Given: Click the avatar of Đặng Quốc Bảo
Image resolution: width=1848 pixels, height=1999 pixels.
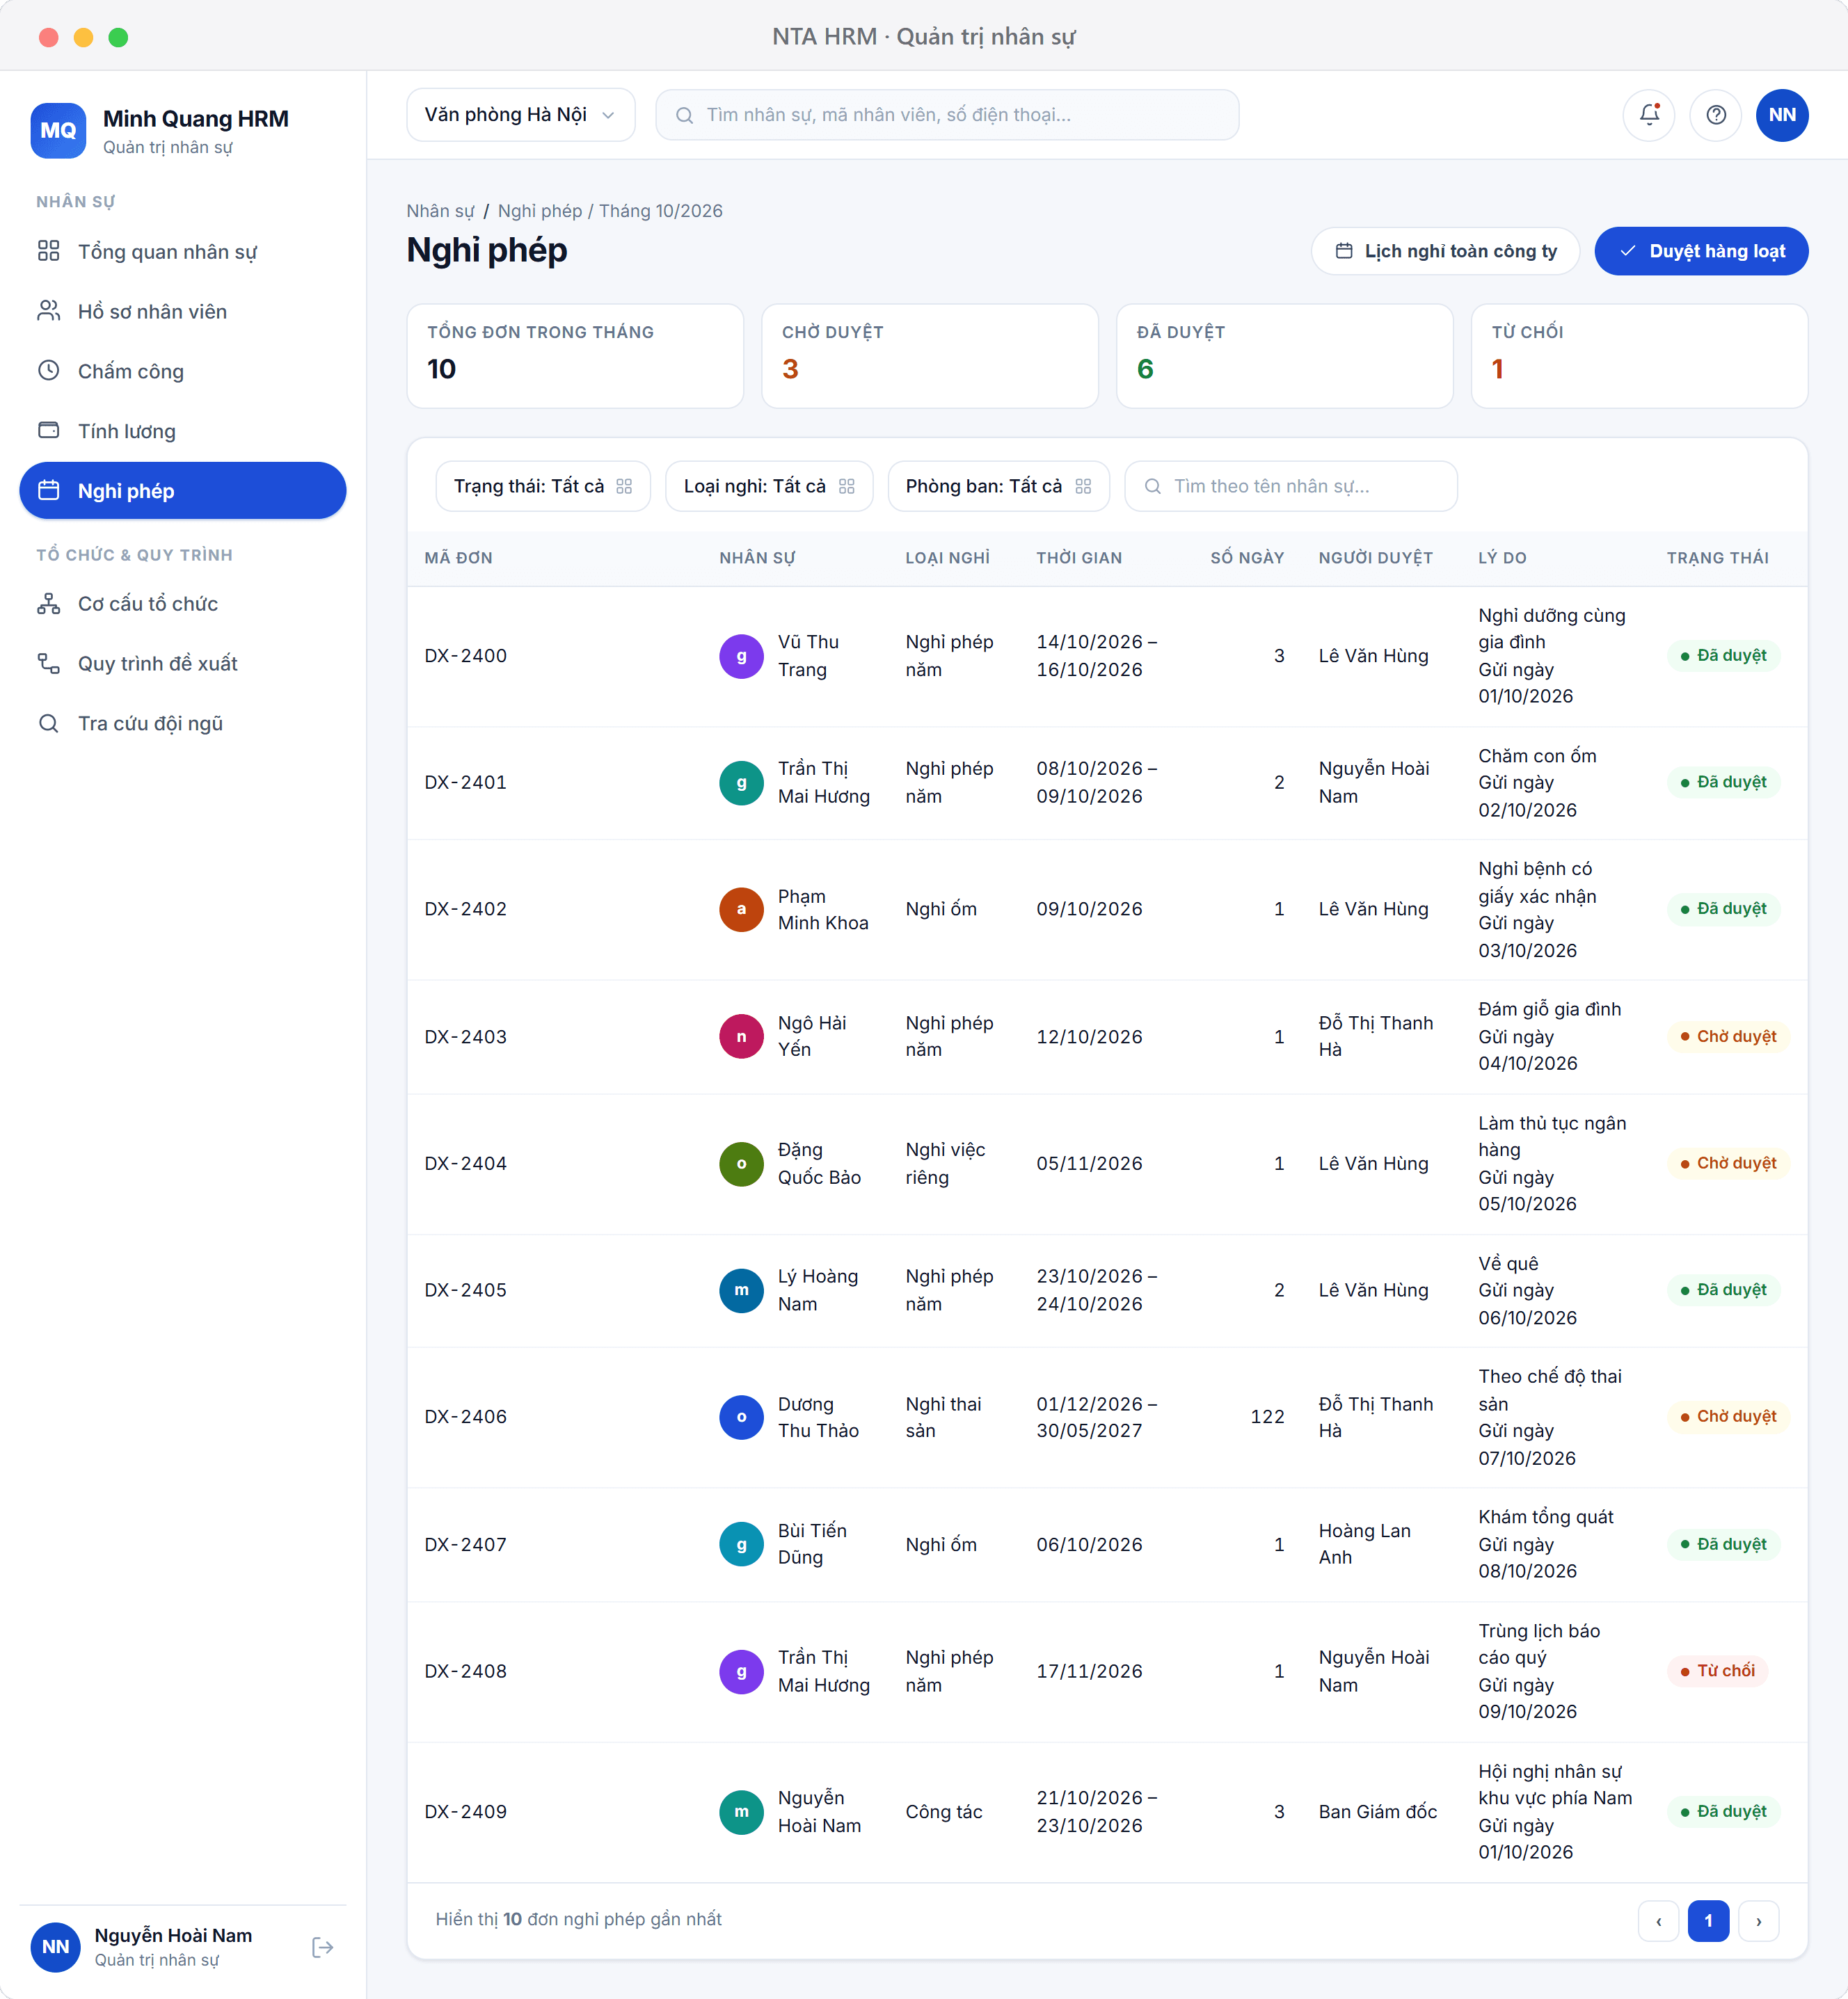Looking at the screenshot, I should pyautogui.click(x=741, y=1164).
